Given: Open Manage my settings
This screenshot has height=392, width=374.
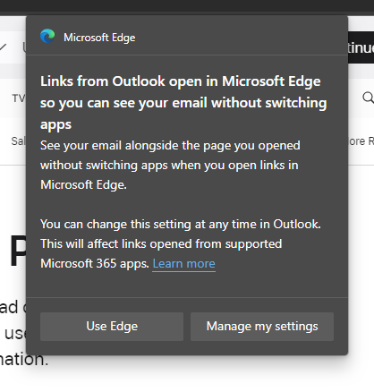Looking at the screenshot, I should tap(262, 327).
